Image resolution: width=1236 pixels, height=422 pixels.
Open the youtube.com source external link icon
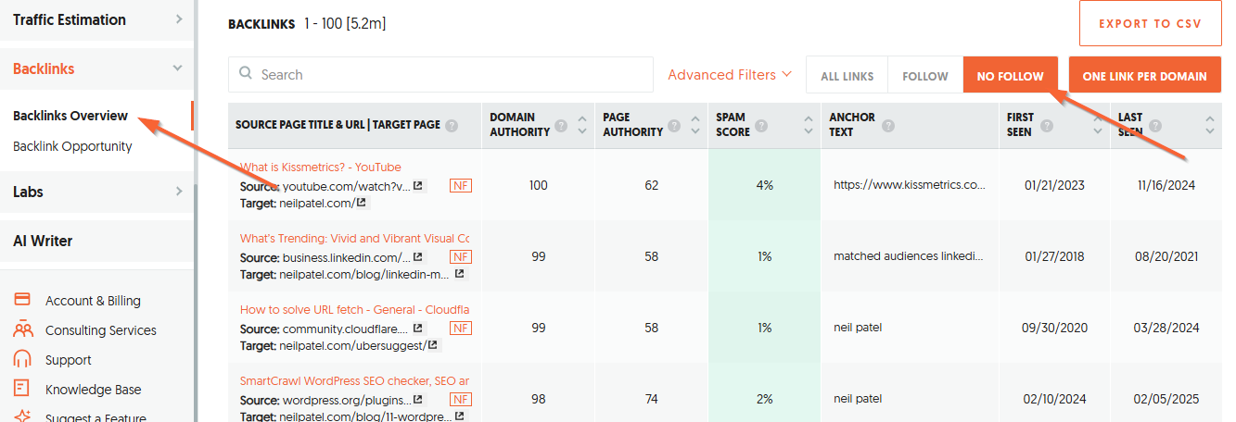tap(418, 186)
